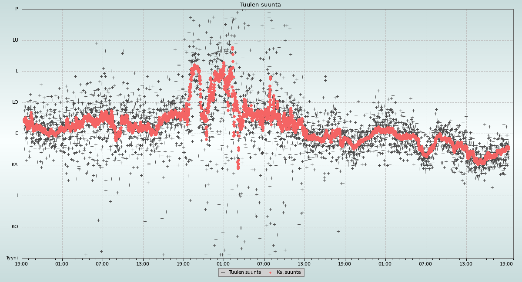Click the 'Tyyni' label at axis bottom
The width and height of the screenshot is (522, 282).
click(12, 258)
